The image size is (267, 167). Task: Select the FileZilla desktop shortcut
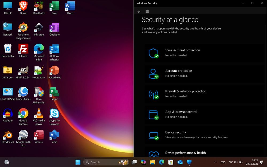pyautogui.click(x=23, y=51)
